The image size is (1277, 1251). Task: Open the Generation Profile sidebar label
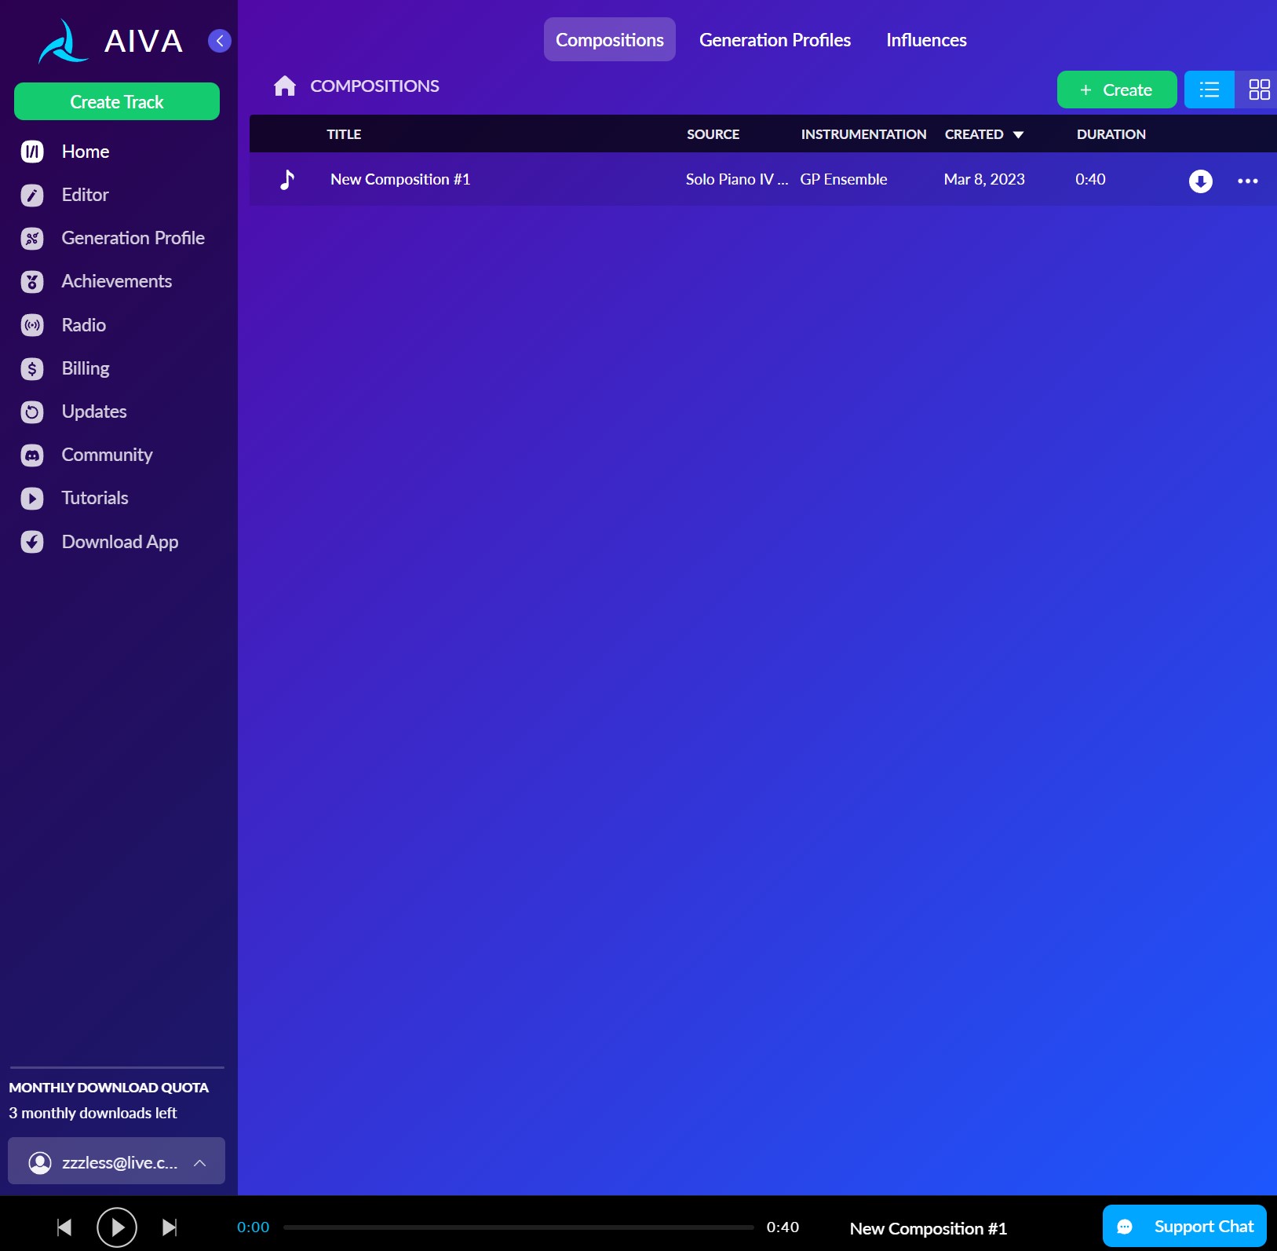[x=133, y=238]
